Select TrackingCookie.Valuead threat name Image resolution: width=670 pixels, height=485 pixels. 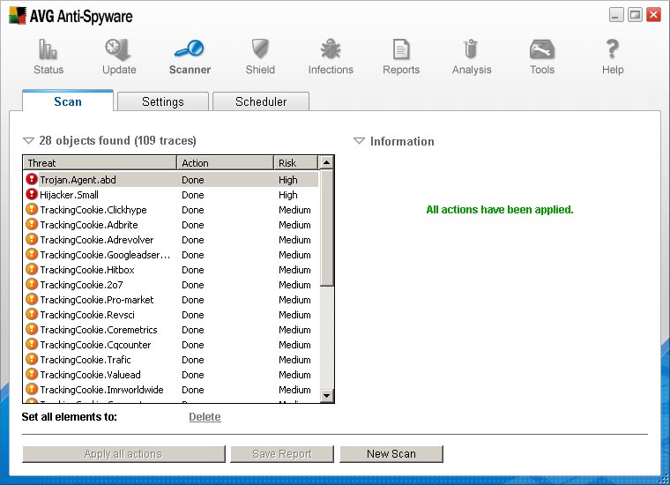90,374
